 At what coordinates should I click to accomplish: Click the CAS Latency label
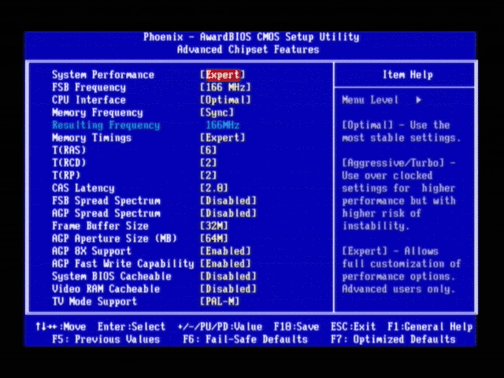(83, 188)
